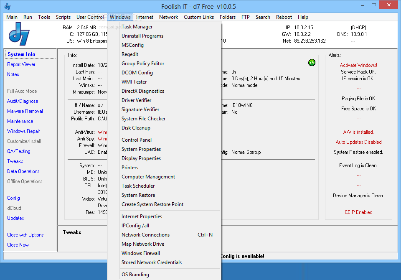Go to Notes in sidebar
Screen dimensions: 401x280
click(13, 74)
